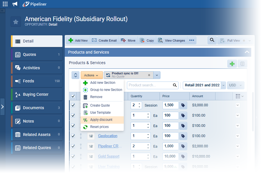Viewport: 261px width, 173px height.
Task: Click the megaphone announcements icon
Action: 15,4
